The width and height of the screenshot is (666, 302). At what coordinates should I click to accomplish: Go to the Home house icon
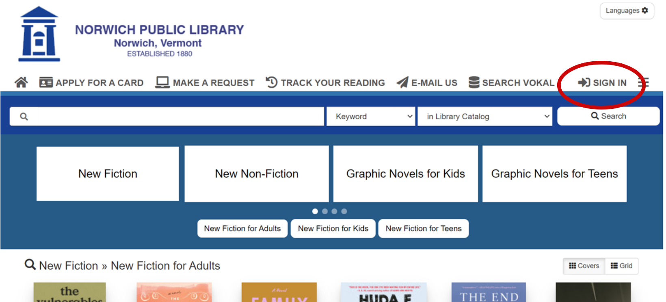[21, 82]
